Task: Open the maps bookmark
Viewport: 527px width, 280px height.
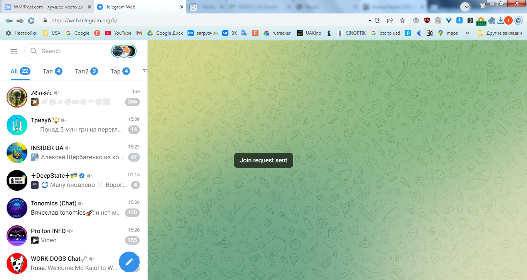Action: pos(448,33)
